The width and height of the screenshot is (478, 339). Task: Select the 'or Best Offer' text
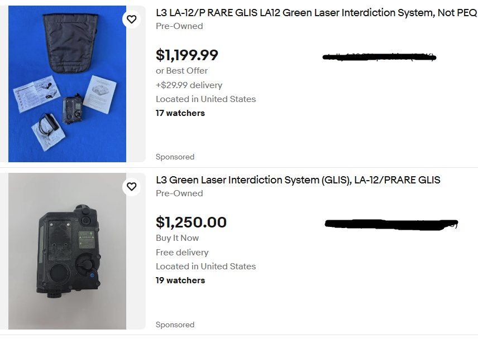(x=181, y=71)
